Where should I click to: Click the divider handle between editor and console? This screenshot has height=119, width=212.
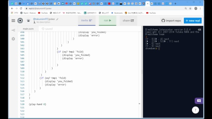[142, 71]
